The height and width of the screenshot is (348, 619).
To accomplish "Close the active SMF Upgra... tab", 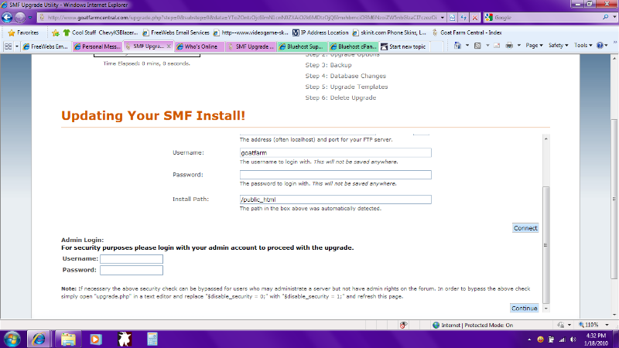I will (x=169, y=46).
